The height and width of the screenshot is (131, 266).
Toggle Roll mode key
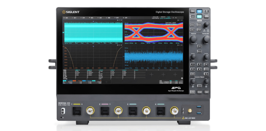click(x=199, y=46)
